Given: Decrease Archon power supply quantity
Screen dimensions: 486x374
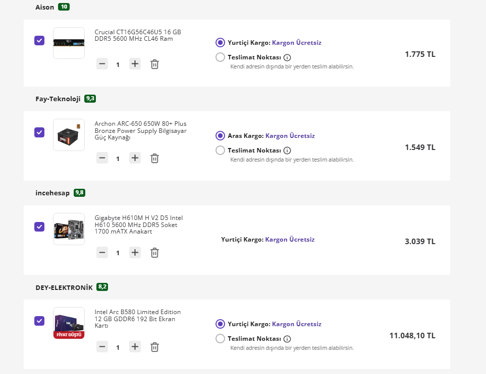Looking at the screenshot, I should (x=102, y=158).
